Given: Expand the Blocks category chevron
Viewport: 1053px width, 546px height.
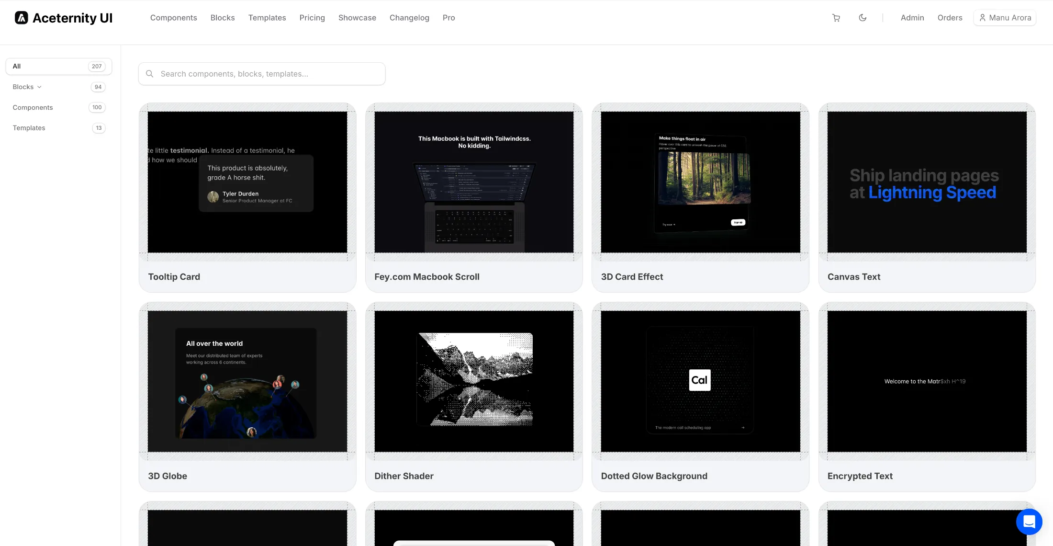Looking at the screenshot, I should pyautogui.click(x=39, y=87).
